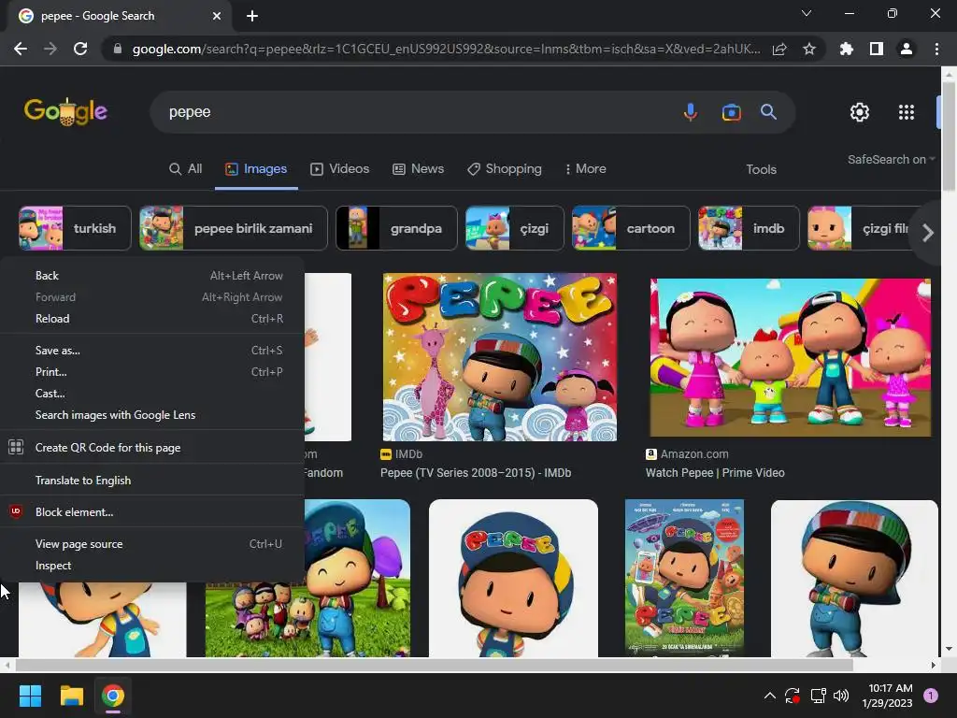This screenshot has width=957, height=718.
Task: Open the colorful PEPEE IMDb image
Action: 499,356
